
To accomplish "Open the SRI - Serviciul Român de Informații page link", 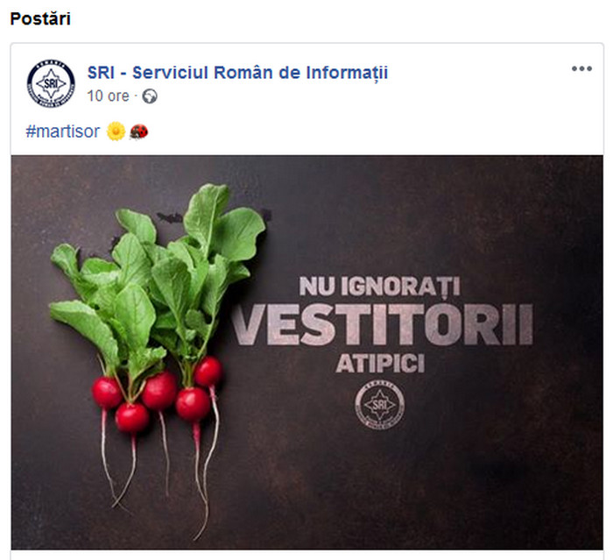I will [x=237, y=73].
